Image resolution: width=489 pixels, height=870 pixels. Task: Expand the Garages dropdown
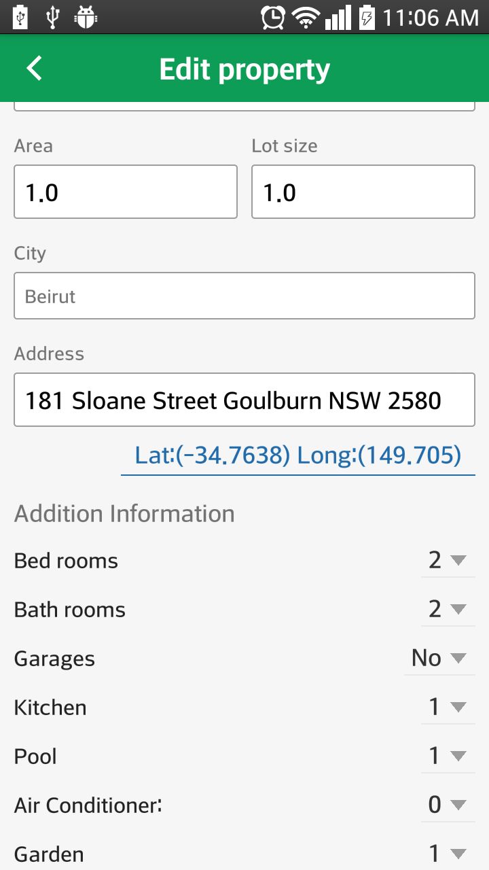(x=439, y=658)
